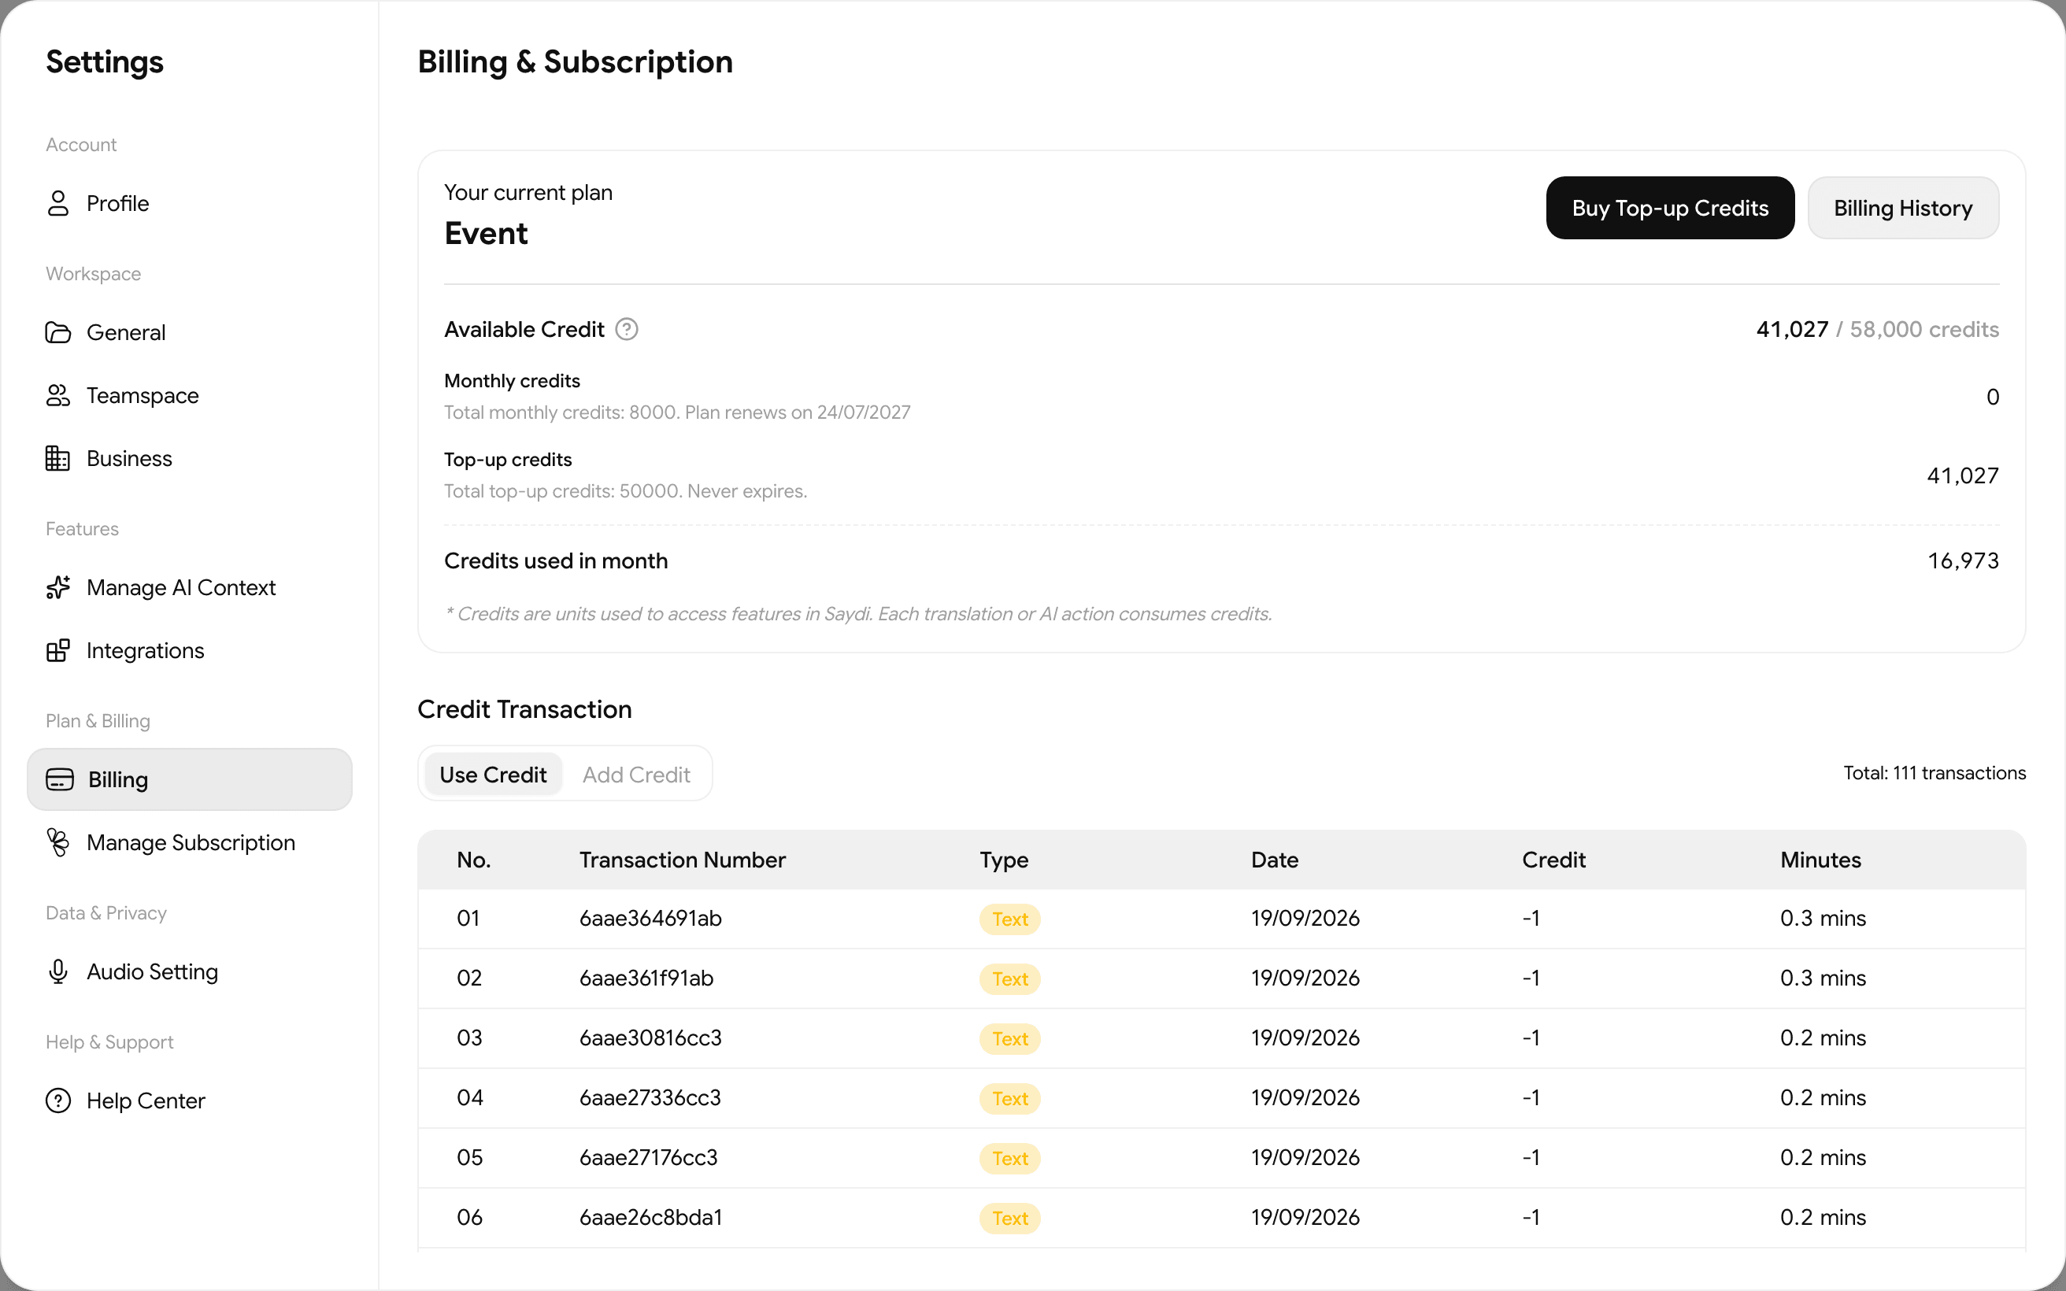
Task: Open Billing History
Action: pyautogui.click(x=1903, y=209)
